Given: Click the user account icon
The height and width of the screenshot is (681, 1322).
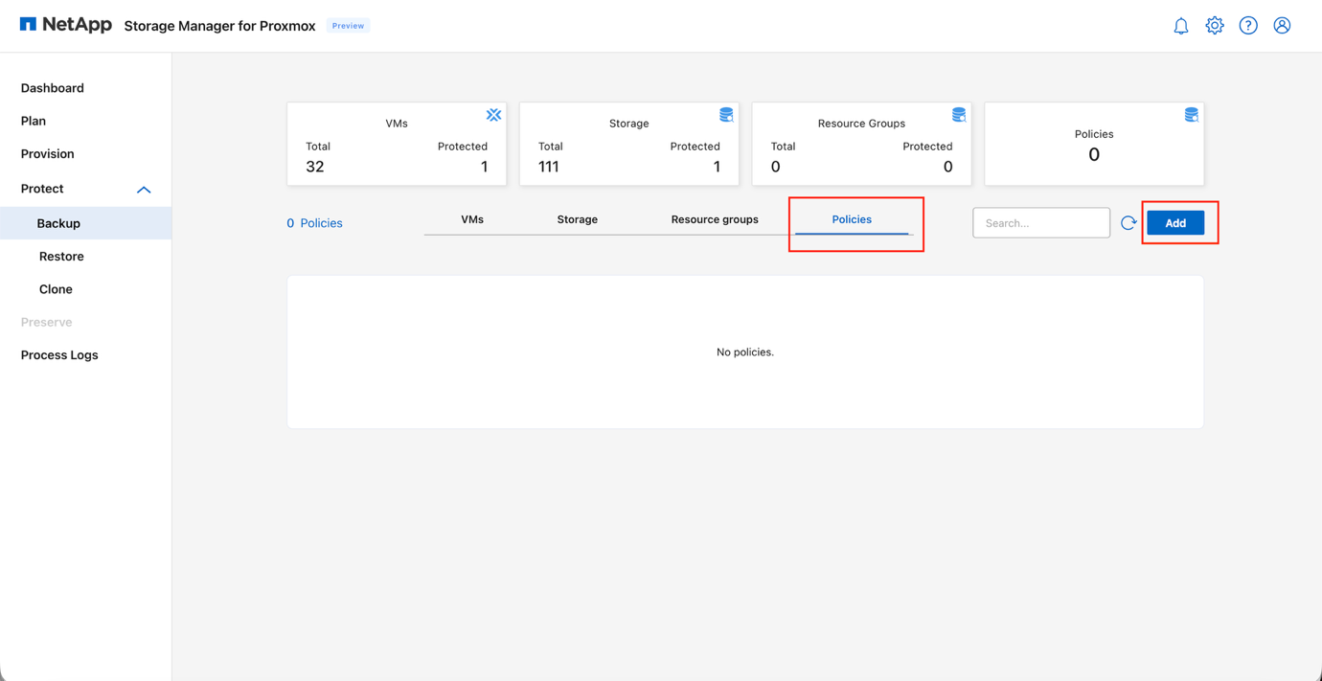Looking at the screenshot, I should click(1282, 25).
